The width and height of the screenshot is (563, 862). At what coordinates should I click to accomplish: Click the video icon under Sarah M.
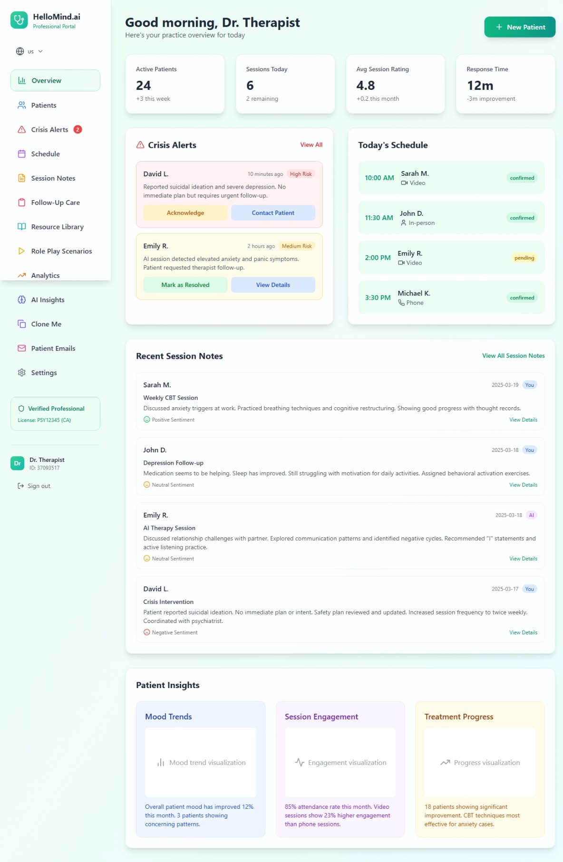coord(404,183)
